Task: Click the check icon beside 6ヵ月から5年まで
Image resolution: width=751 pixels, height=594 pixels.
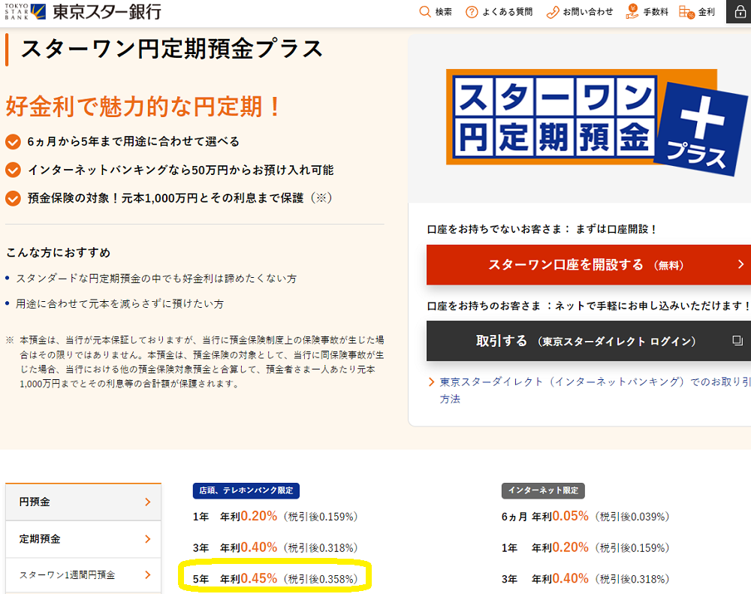Action: point(13,142)
